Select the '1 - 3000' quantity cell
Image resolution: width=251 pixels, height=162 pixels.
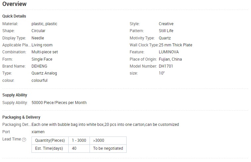click(x=79, y=140)
